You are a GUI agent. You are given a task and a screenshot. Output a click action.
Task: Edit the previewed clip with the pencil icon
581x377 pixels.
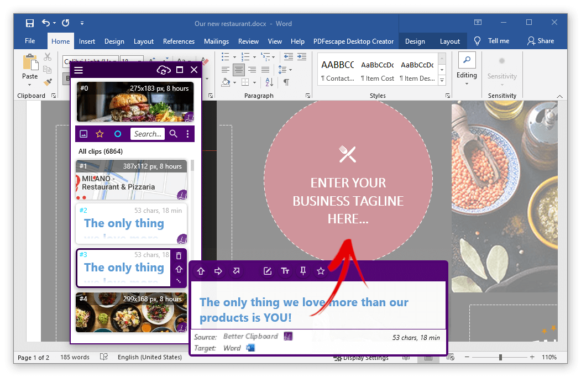[268, 271]
